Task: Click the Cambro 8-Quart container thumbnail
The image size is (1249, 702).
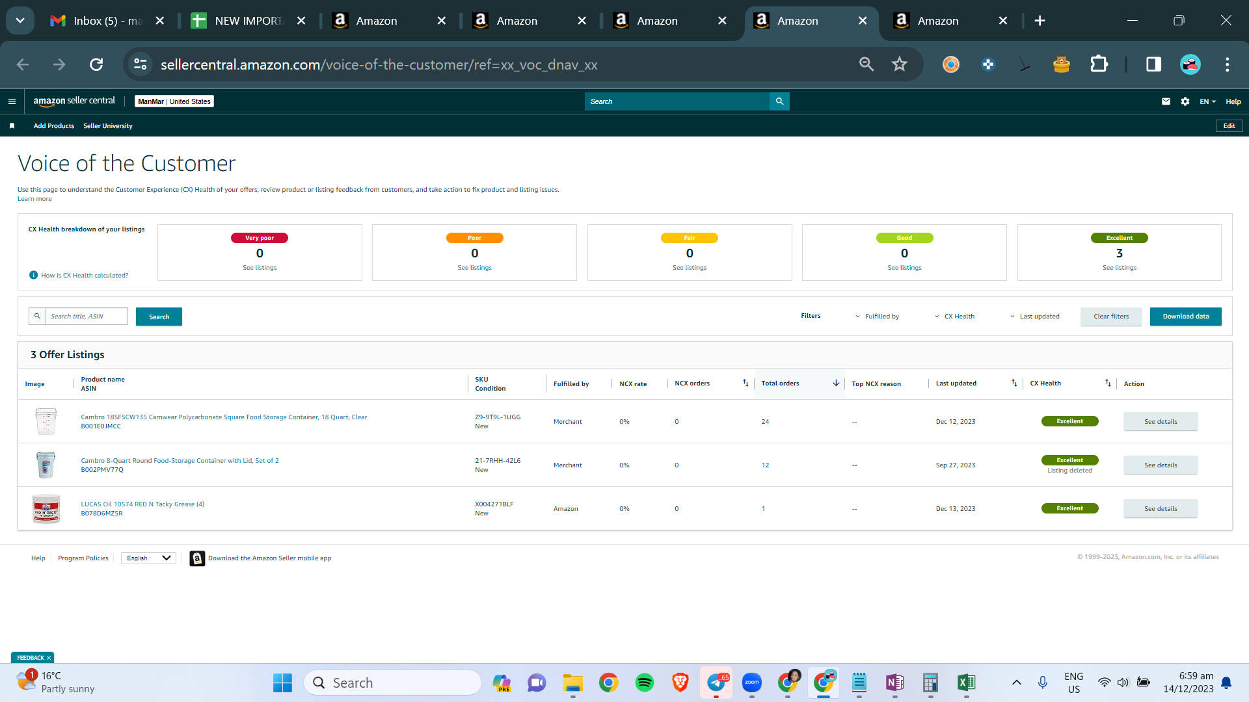Action: pyautogui.click(x=46, y=465)
